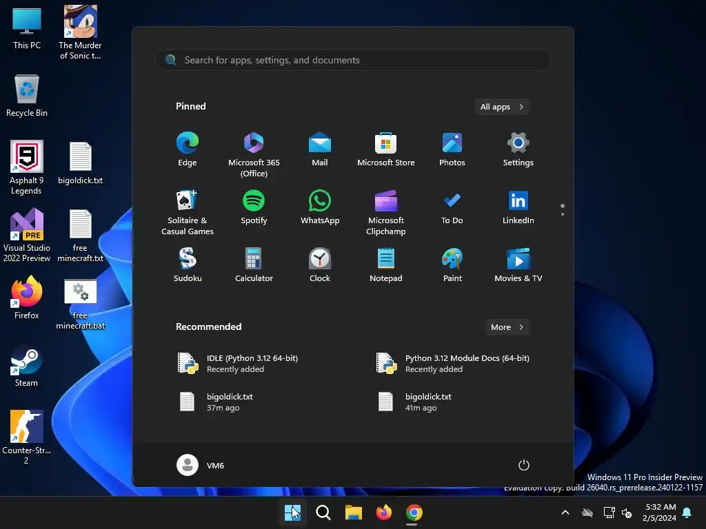The width and height of the screenshot is (706, 529).
Task: Launch Solitaire & Casual Games
Action: pos(188,212)
